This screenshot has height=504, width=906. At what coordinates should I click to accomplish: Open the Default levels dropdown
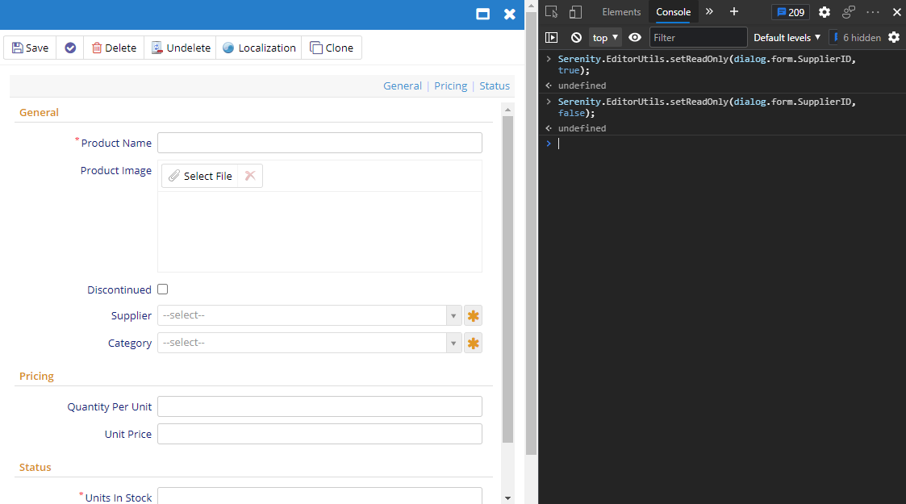pos(786,37)
